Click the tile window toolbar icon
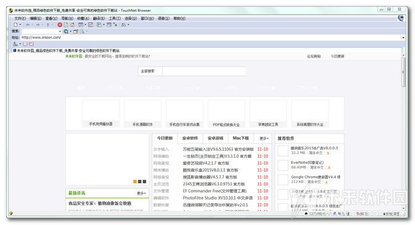Image resolution: width=415 pixels, height=225 pixels. point(109,25)
